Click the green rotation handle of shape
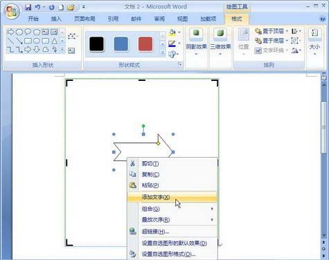The width and height of the screenshot is (329, 260). pos(143,126)
